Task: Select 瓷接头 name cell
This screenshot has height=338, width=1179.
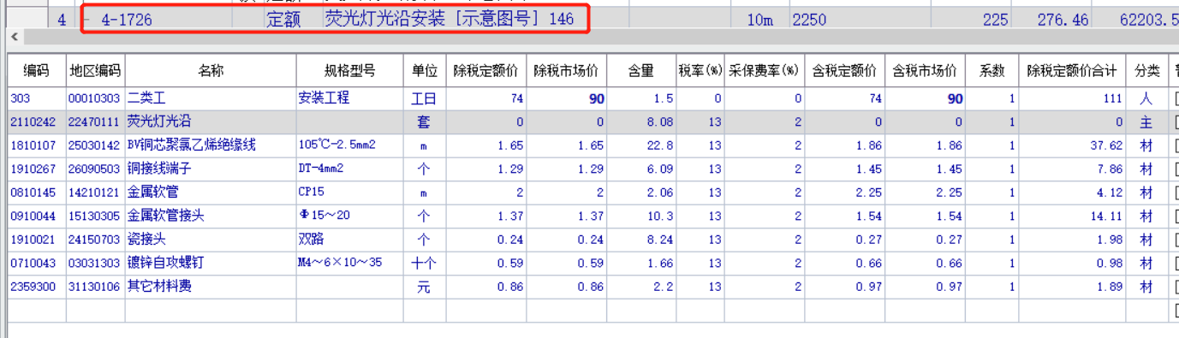Action: [x=210, y=240]
